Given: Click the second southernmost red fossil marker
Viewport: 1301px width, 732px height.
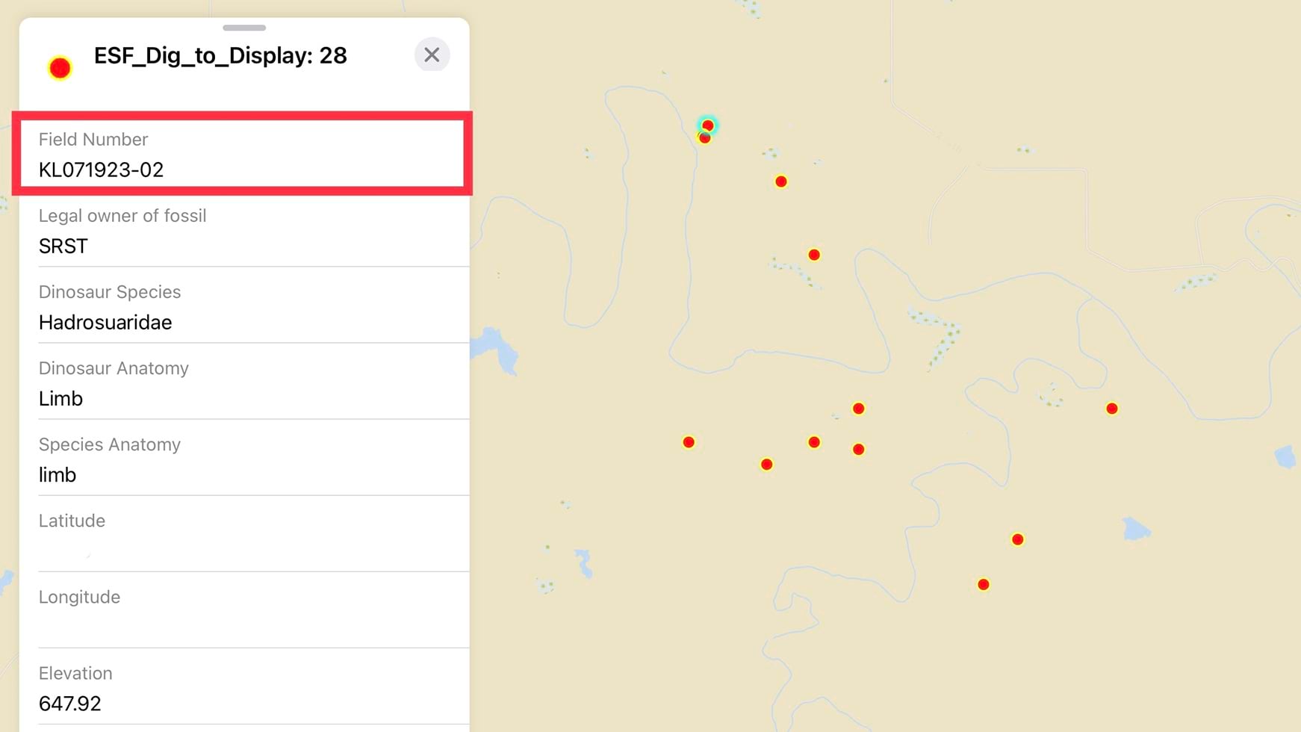Looking at the screenshot, I should pyautogui.click(x=1017, y=539).
